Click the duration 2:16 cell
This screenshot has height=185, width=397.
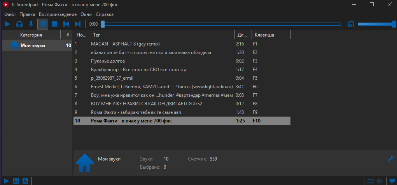[240, 44]
